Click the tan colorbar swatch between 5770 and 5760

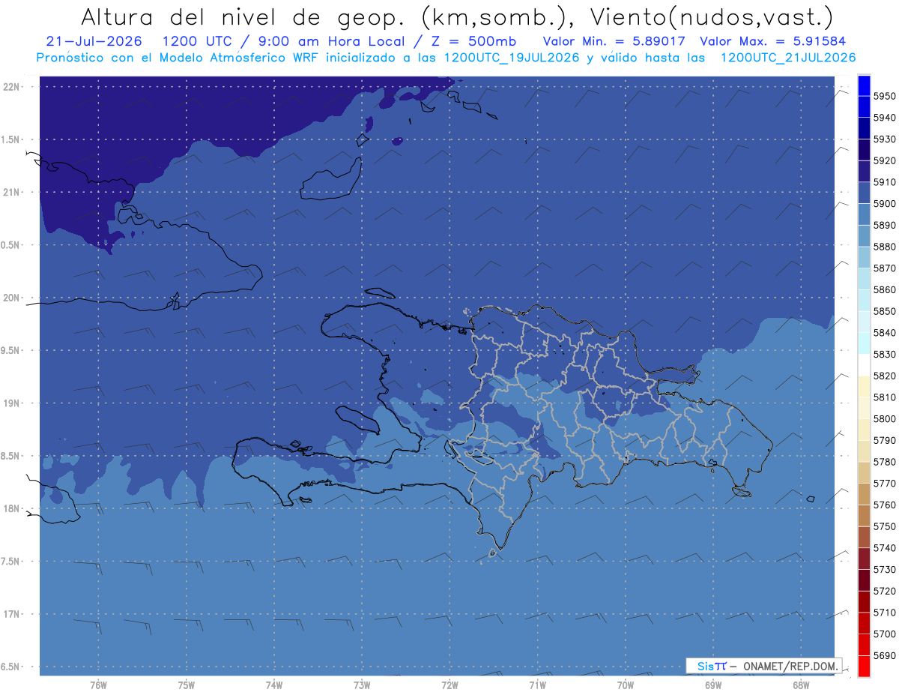coord(864,494)
